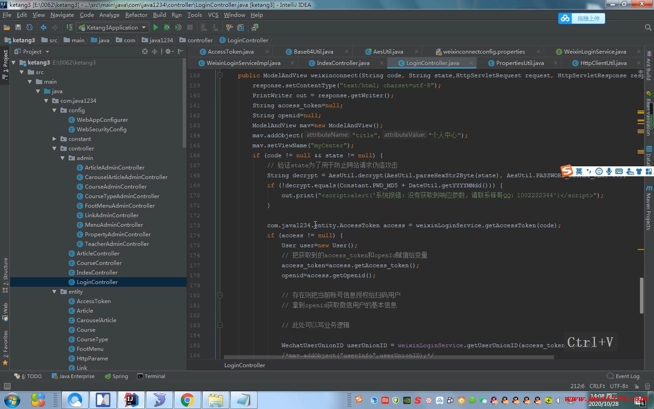Collapse the config package node

(x=54, y=110)
